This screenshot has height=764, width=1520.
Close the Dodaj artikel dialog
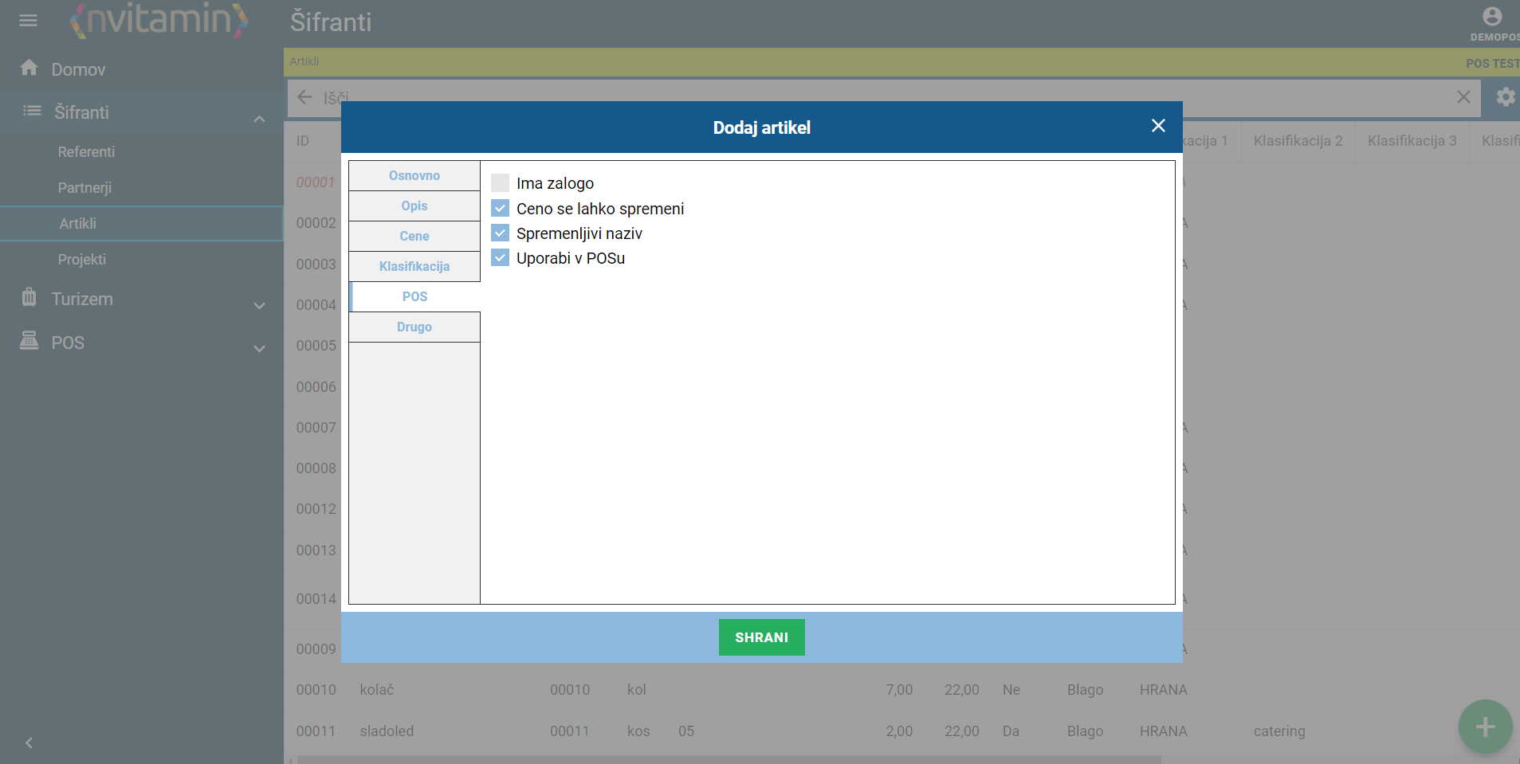pos(1158,126)
